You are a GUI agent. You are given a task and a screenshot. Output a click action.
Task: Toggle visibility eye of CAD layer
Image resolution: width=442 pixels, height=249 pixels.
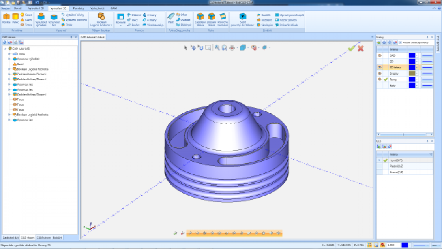[380, 55]
